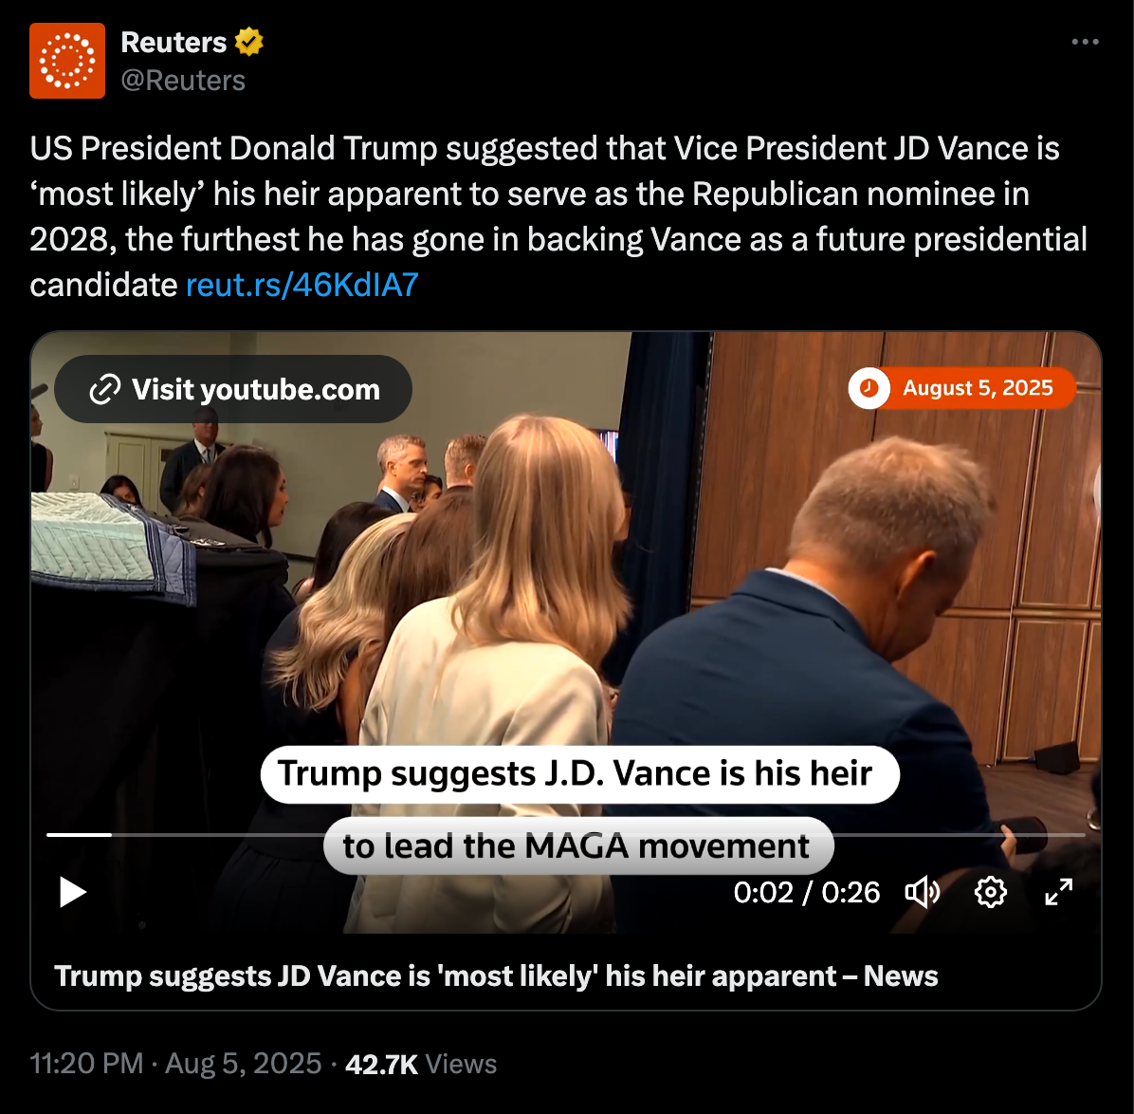1134x1114 pixels.
Task: Click the clock icon in the date badge
Action: click(869, 388)
